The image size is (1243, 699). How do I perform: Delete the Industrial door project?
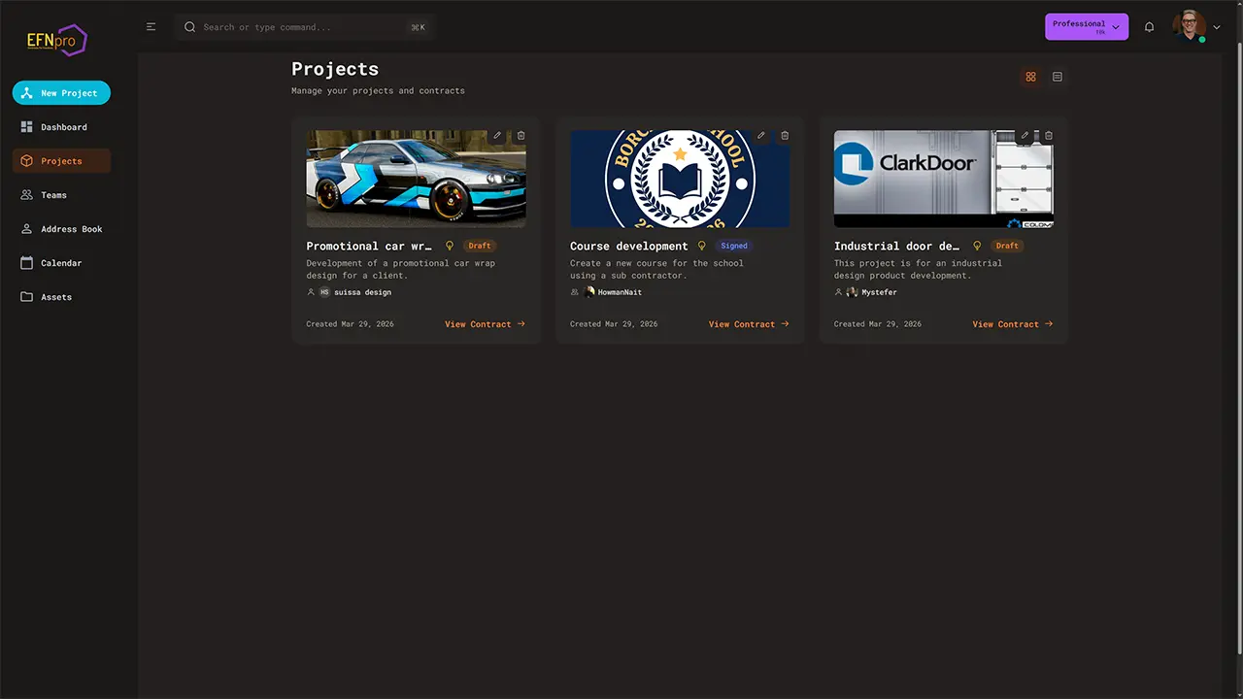click(x=1049, y=136)
